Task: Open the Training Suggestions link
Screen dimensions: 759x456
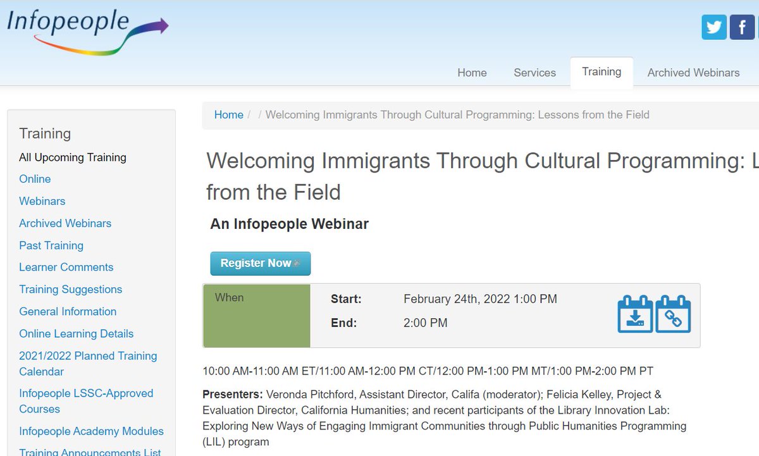Action: coord(71,289)
